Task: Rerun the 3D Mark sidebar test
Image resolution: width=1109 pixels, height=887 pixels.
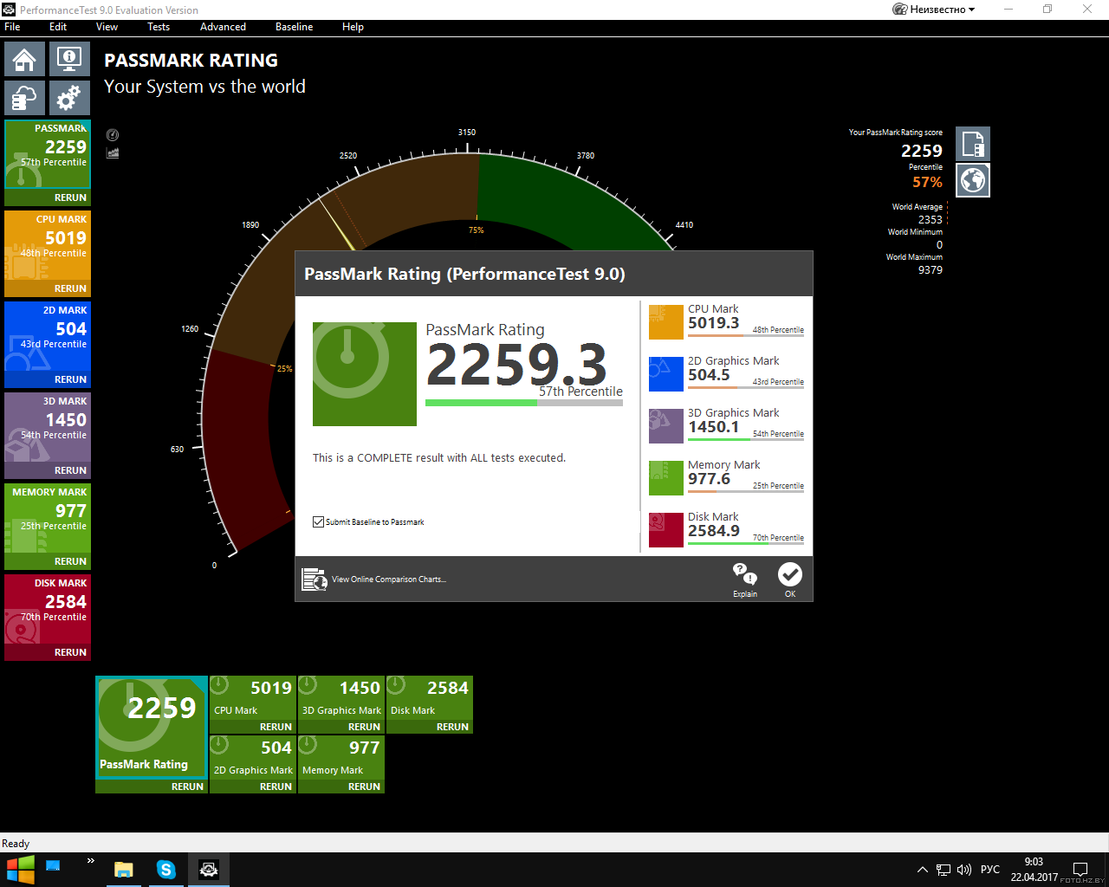Action: [70, 470]
